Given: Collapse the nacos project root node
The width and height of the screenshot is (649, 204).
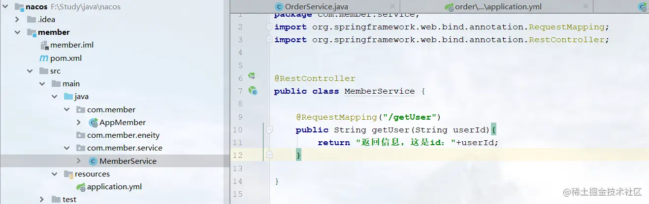Looking at the screenshot, I should coord(5,7).
